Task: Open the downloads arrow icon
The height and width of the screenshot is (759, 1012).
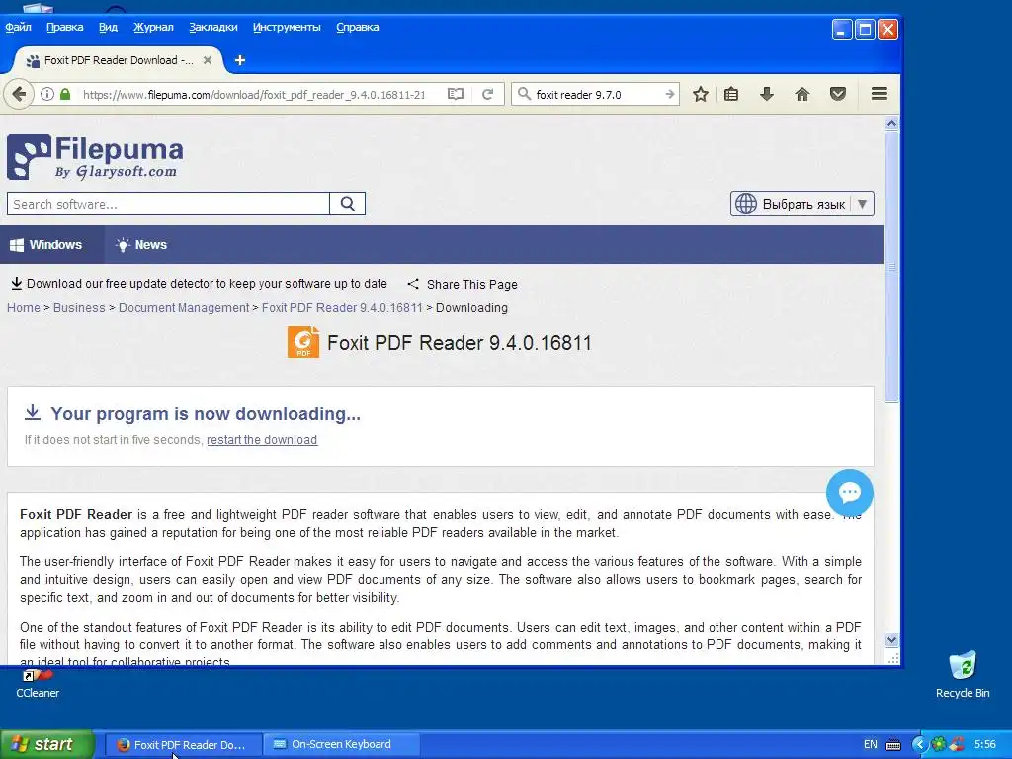Action: point(766,94)
